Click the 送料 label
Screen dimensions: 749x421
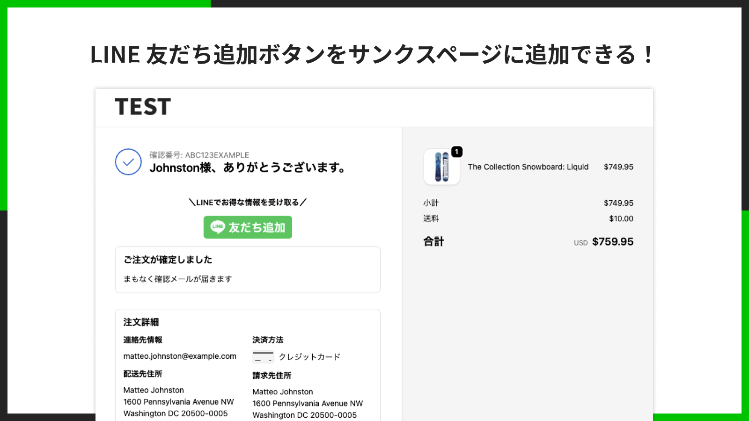tap(431, 218)
